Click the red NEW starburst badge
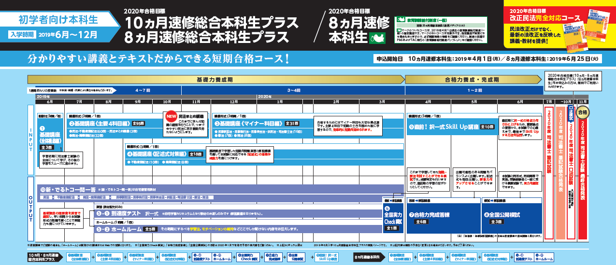The image size is (616, 265). 172,116
